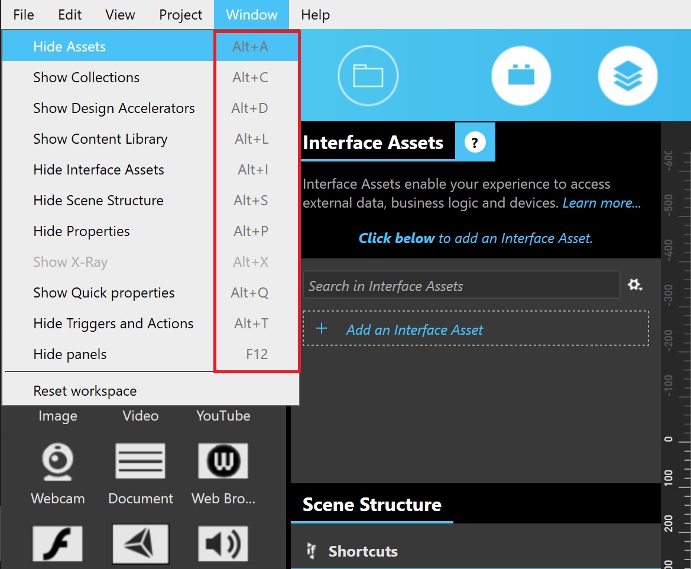Open the Edit menu
691x569 pixels.
[70, 15]
